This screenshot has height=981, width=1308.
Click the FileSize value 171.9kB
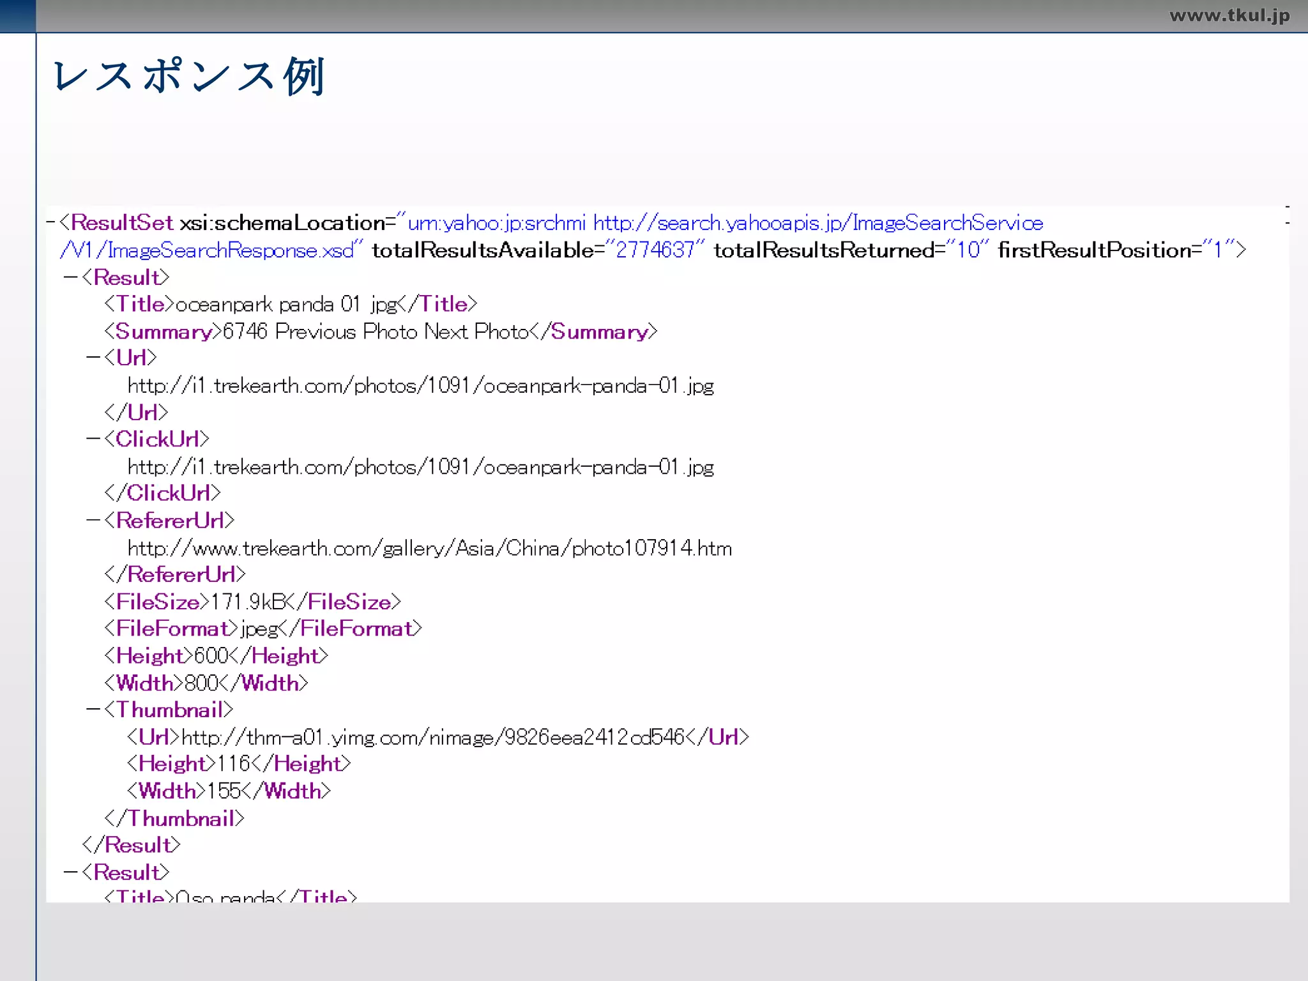coord(248,602)
